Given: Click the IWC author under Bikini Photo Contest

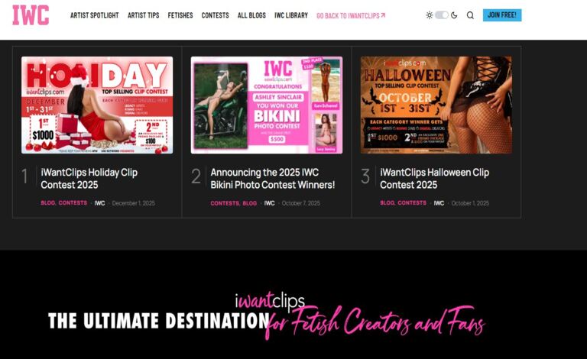Looking at the screenshot, I should click(x=270, y=203).
